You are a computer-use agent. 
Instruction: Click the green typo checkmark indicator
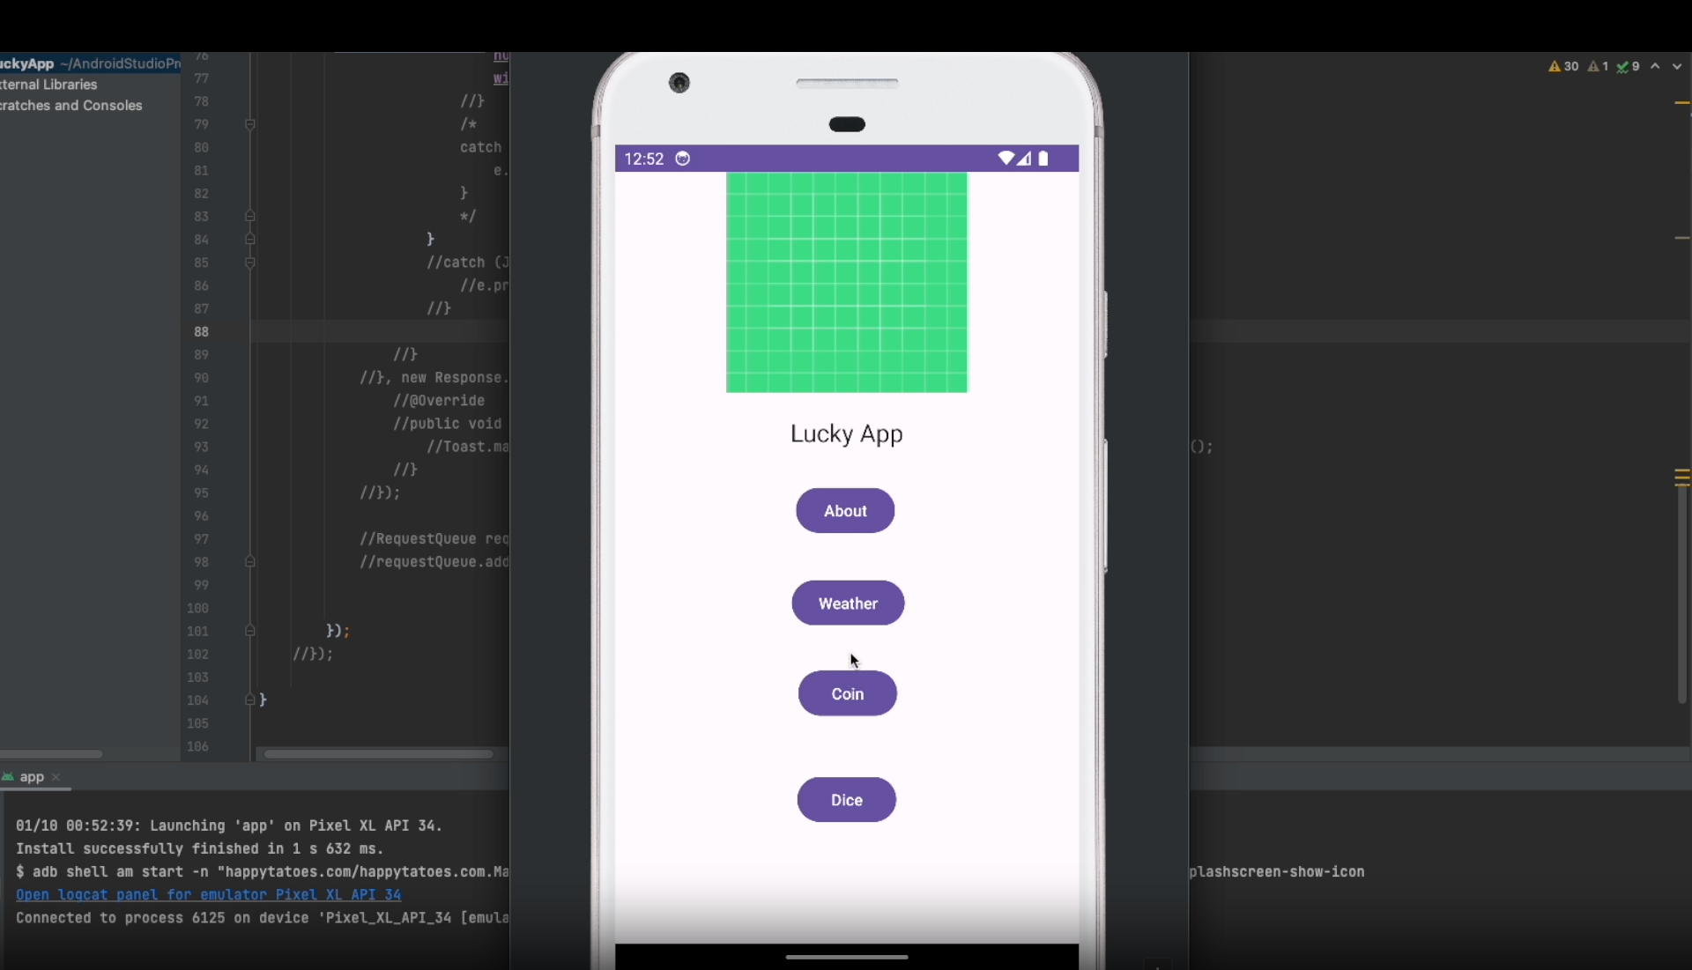[x=1622, y=66]
